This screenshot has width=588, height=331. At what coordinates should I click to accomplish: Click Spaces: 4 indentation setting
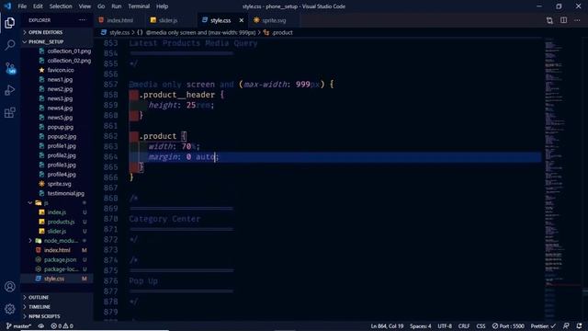pyautogui.click(x=421, y=326)
